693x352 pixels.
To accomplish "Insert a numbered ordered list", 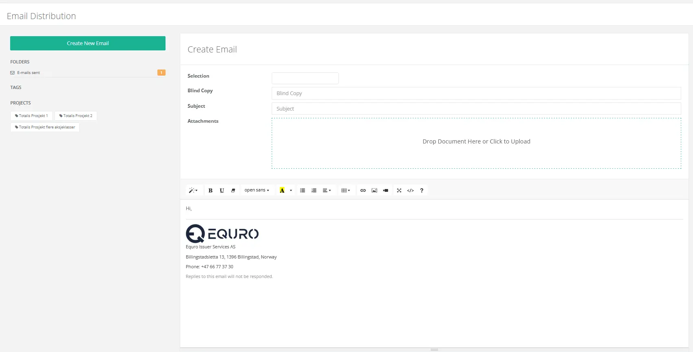I will (x=314, y=190).
